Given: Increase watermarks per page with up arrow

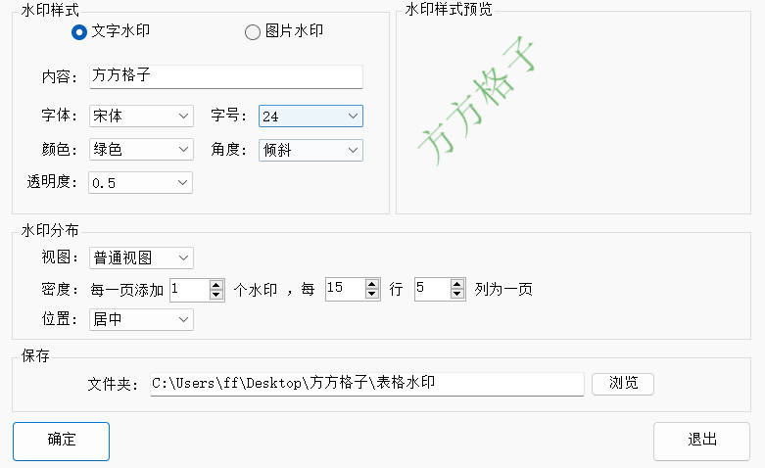Looking at the screenshot, I should (x=217, y=284).
